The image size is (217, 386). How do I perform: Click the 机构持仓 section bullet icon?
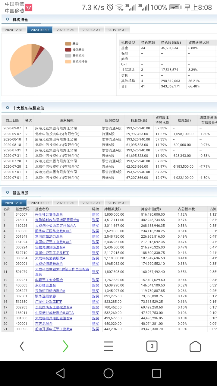click(8, 19)
